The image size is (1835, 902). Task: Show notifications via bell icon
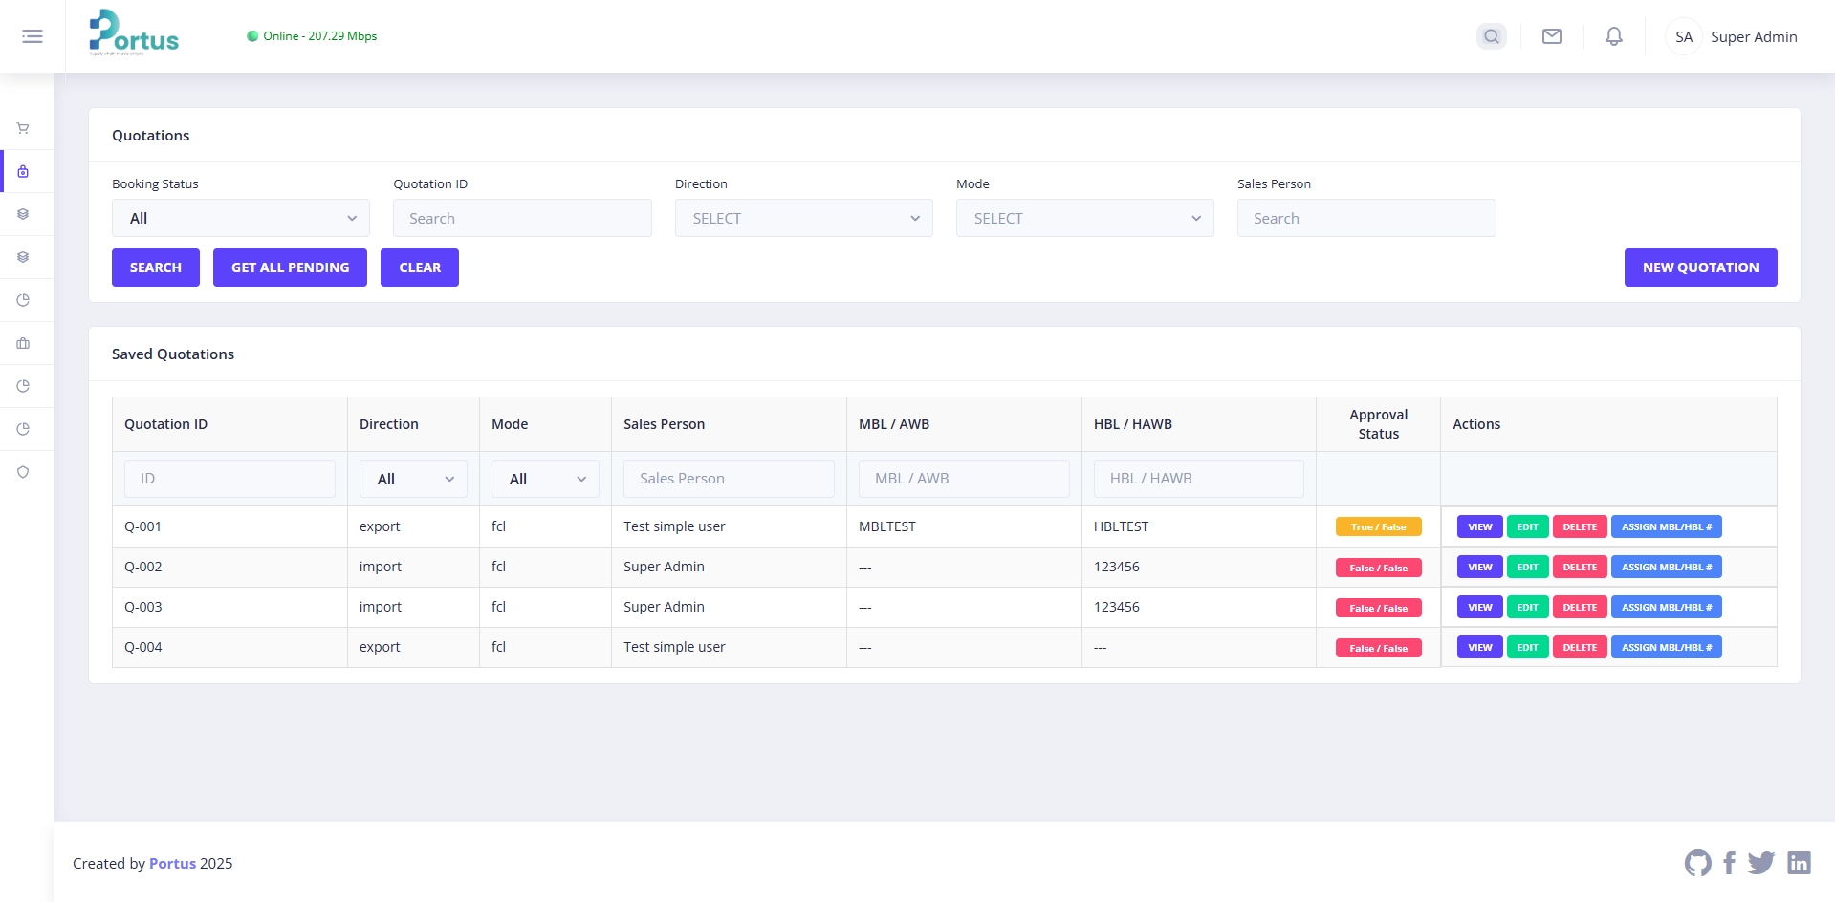[1613, 36]
